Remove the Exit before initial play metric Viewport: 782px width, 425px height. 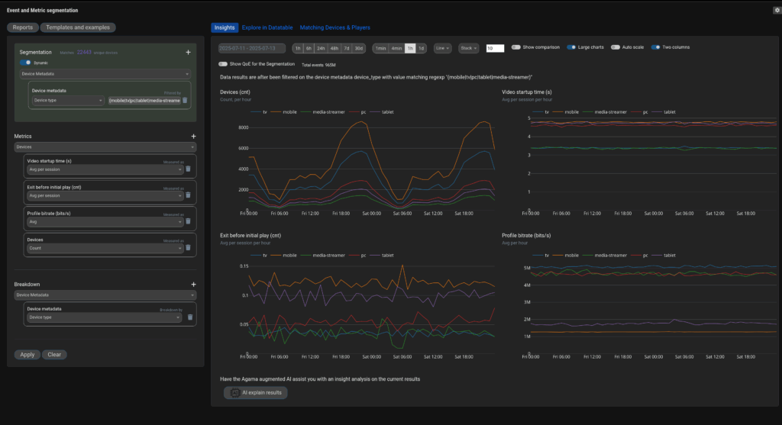(x=188, y=195)
